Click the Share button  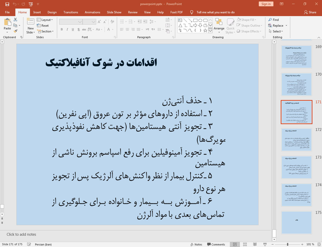(310, 12)
